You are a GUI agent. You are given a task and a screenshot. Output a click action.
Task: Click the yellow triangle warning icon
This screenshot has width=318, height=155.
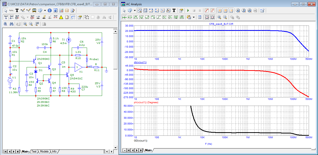click(61, 17)
